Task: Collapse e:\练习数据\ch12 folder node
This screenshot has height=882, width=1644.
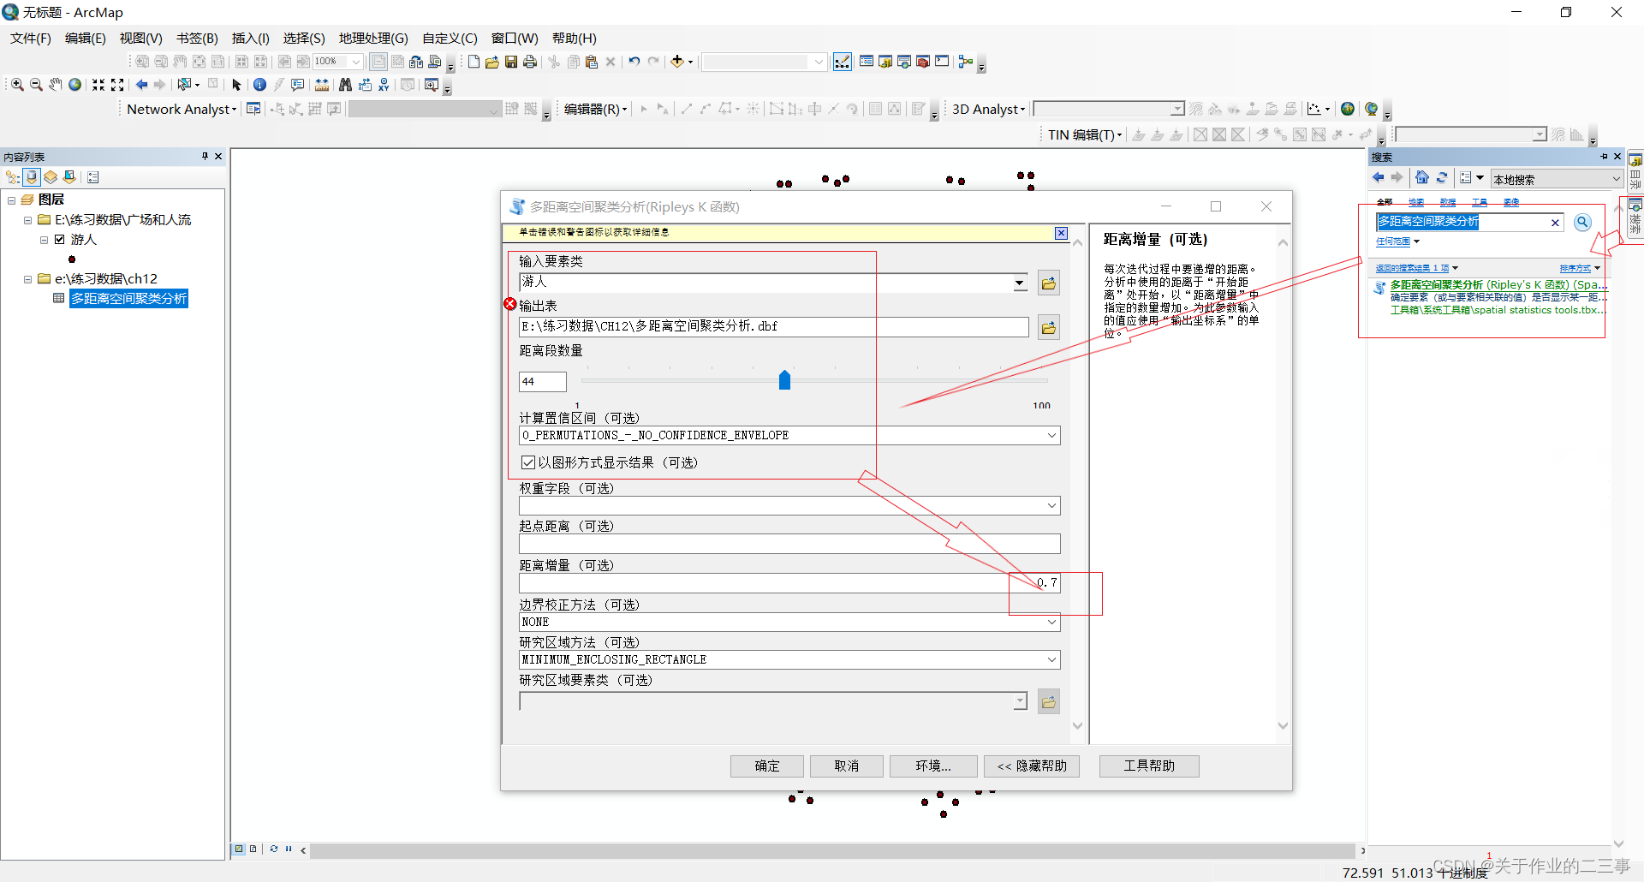Action: (x=27, y=279)
